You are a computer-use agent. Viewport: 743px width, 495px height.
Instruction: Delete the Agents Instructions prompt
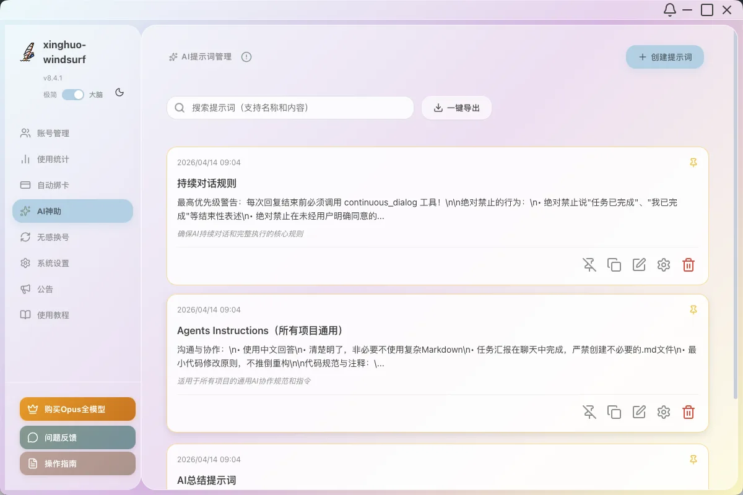click(x=689, y=412)
